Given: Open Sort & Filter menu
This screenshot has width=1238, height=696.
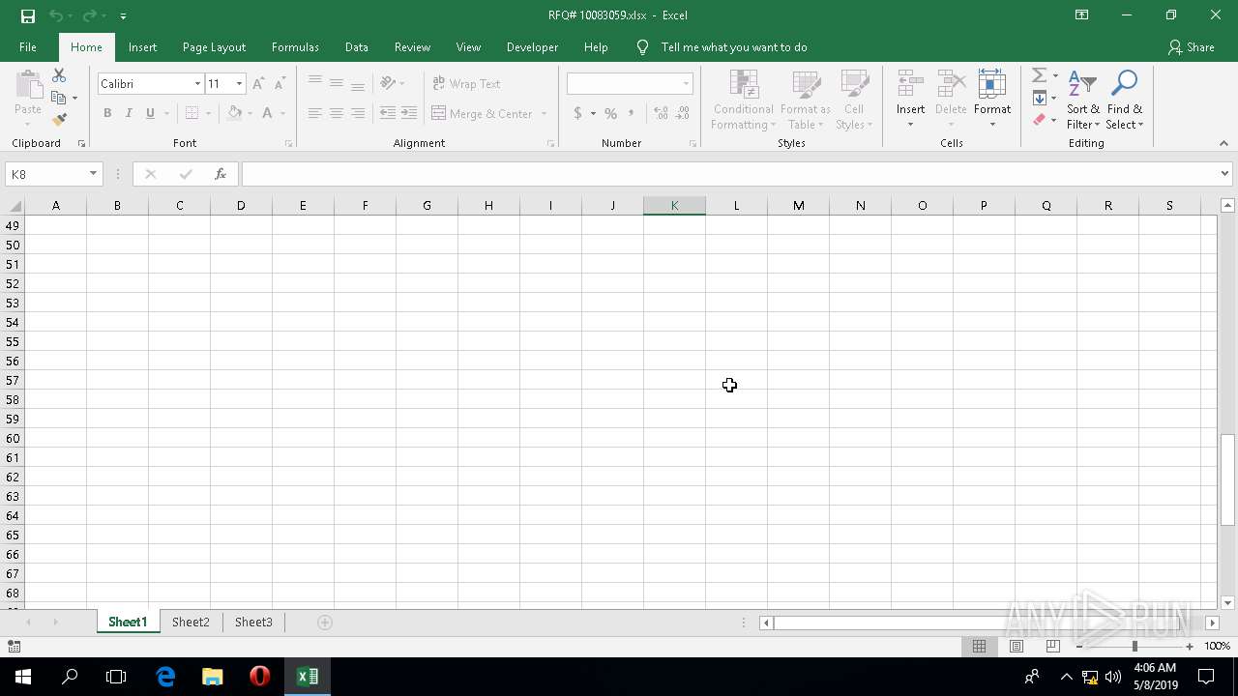Looking at the screenshot, I should (1083, 100).
